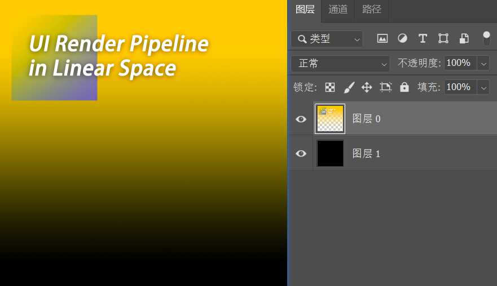Click prevent artboard auto-nesting lock icon
The width and height of the screenshot is (497, 286).
point(385,87)
